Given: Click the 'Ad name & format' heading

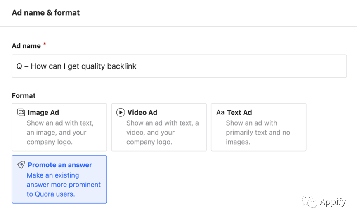Looking at the screenshot, I should point(46,13).
